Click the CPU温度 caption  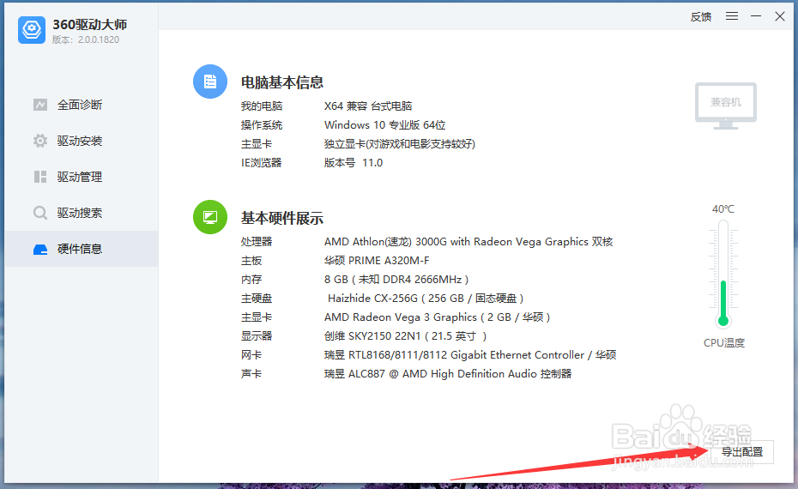pos(723,343)
